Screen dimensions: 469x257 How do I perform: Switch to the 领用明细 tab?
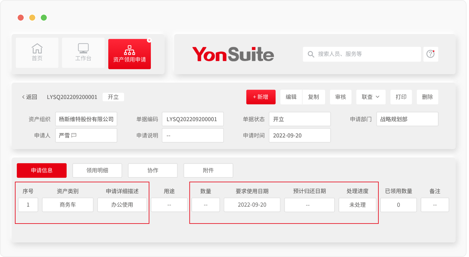click(97, 170)
